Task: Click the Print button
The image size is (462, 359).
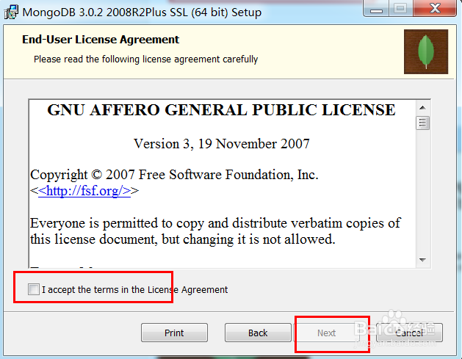Action: click(x=174, y=333)
